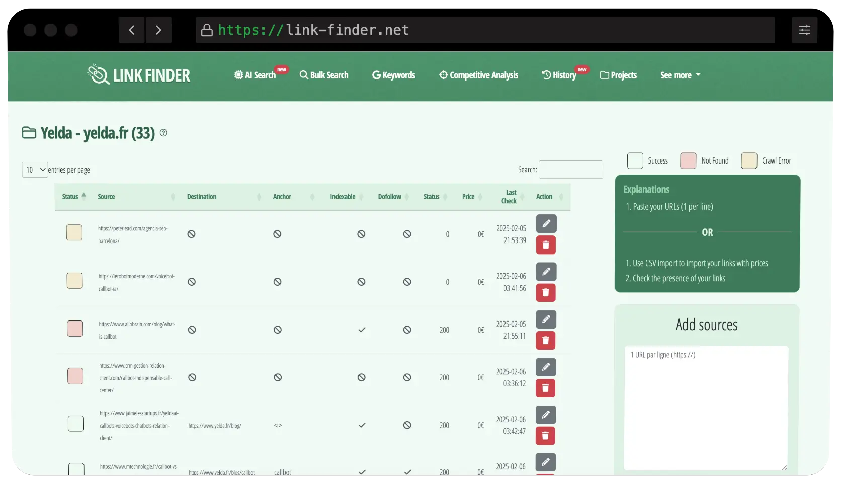Expand the See more dropdown menu
The image size is (841, 482).
click(x=680, y=75)
